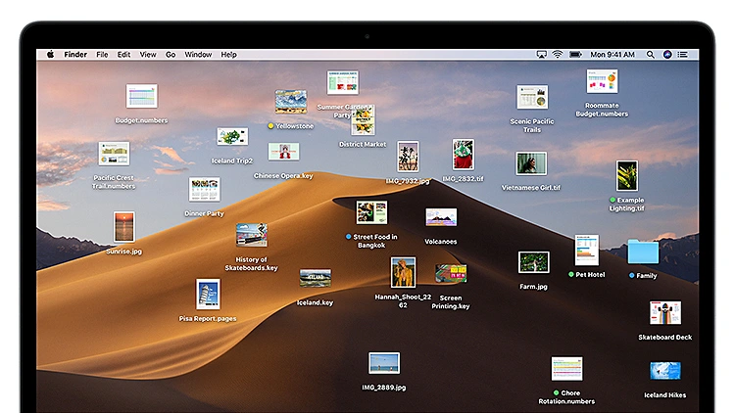Click the battery status icon

click(x=575, y=55)
